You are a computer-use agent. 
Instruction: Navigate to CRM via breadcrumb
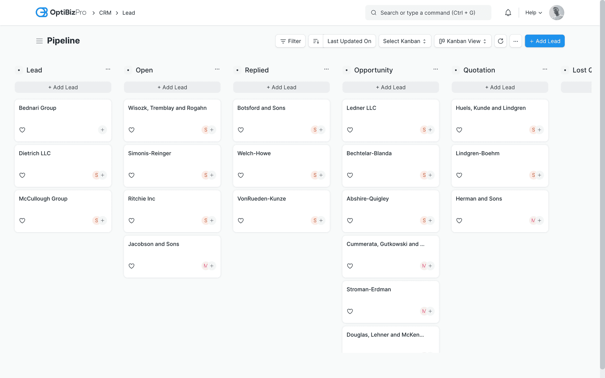tap(105, 13)
